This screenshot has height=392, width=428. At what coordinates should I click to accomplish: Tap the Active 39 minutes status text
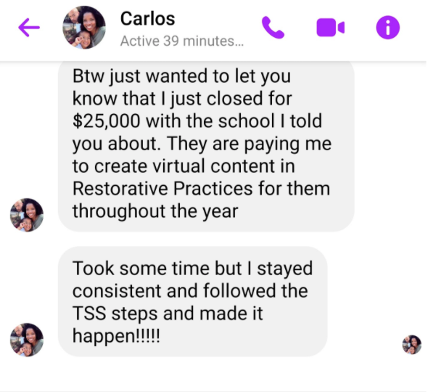coord(182,41)
